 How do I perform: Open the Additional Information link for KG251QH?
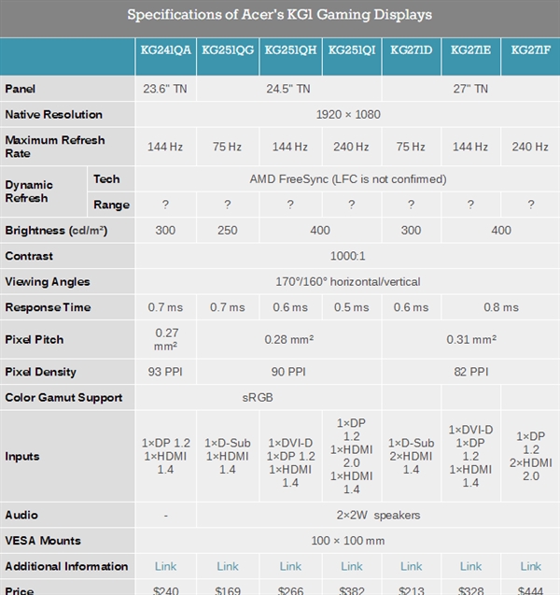pyautogui.click(x=290, y=566)
